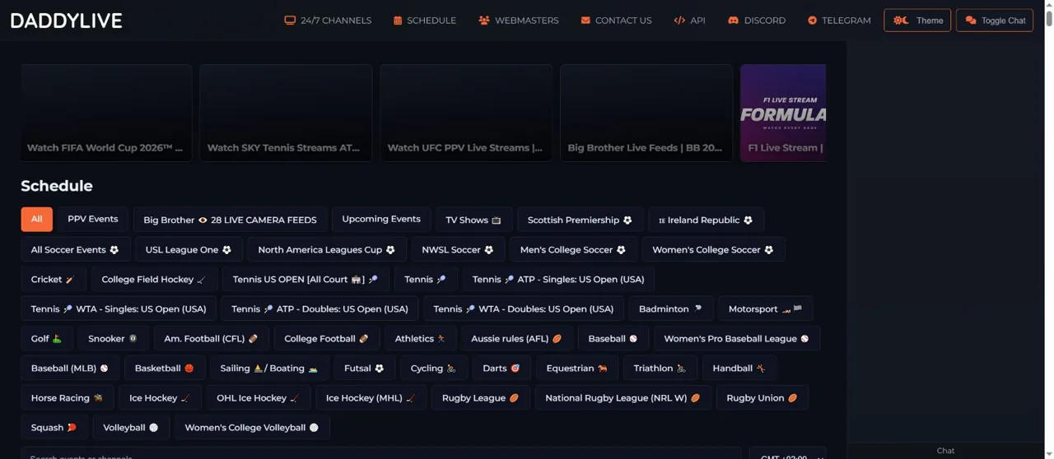Select the College Football filter
The image size is (1054, 459).
pos(327,338)
